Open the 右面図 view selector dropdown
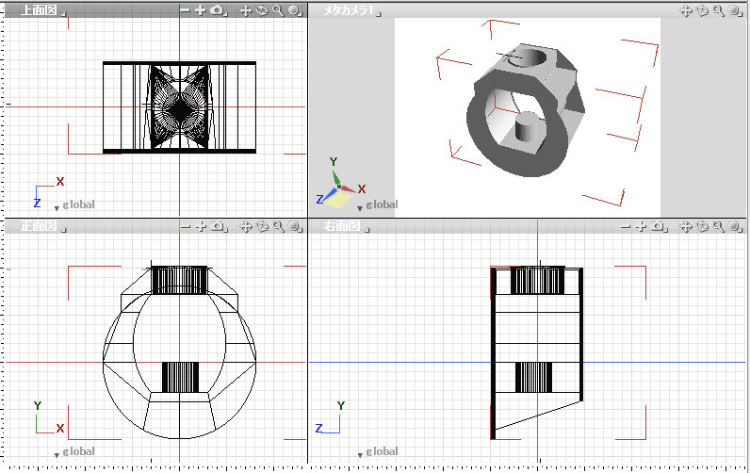The height and width of the screenshot is (473, 750). [x=347, y=226]
